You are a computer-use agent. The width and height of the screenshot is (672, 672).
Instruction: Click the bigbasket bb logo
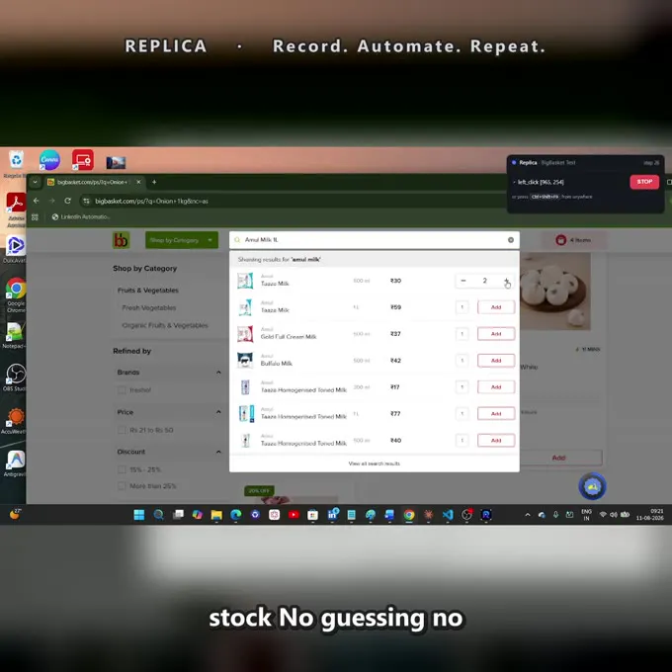click(x=121, y=240)
